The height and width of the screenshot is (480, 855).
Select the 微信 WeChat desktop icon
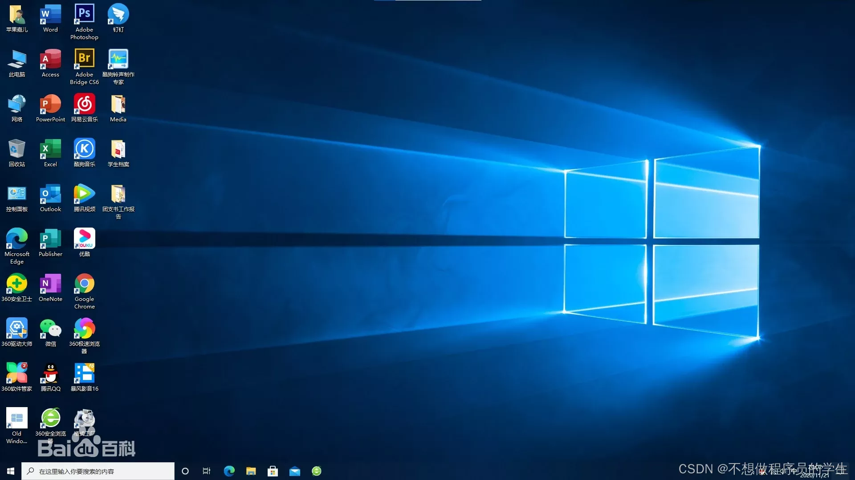(x=50, y=328)
